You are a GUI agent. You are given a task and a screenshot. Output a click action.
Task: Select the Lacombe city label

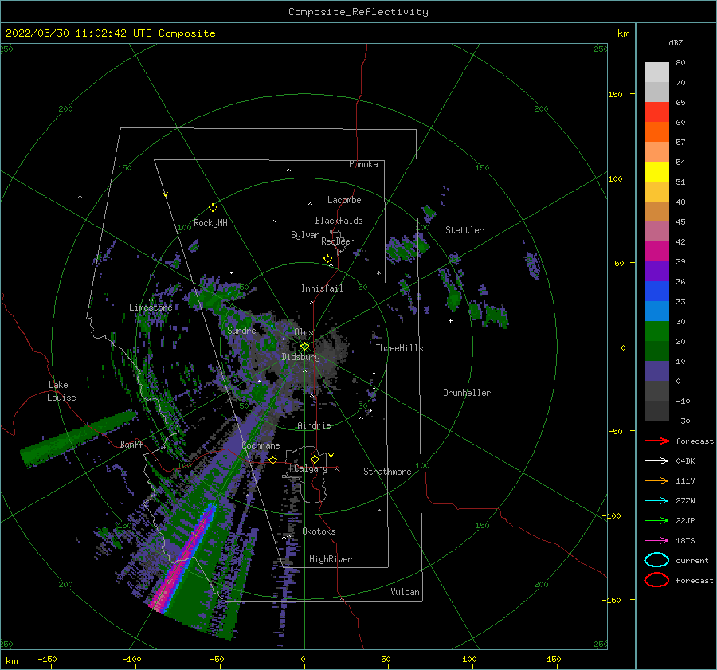click(x=344, y=200)
